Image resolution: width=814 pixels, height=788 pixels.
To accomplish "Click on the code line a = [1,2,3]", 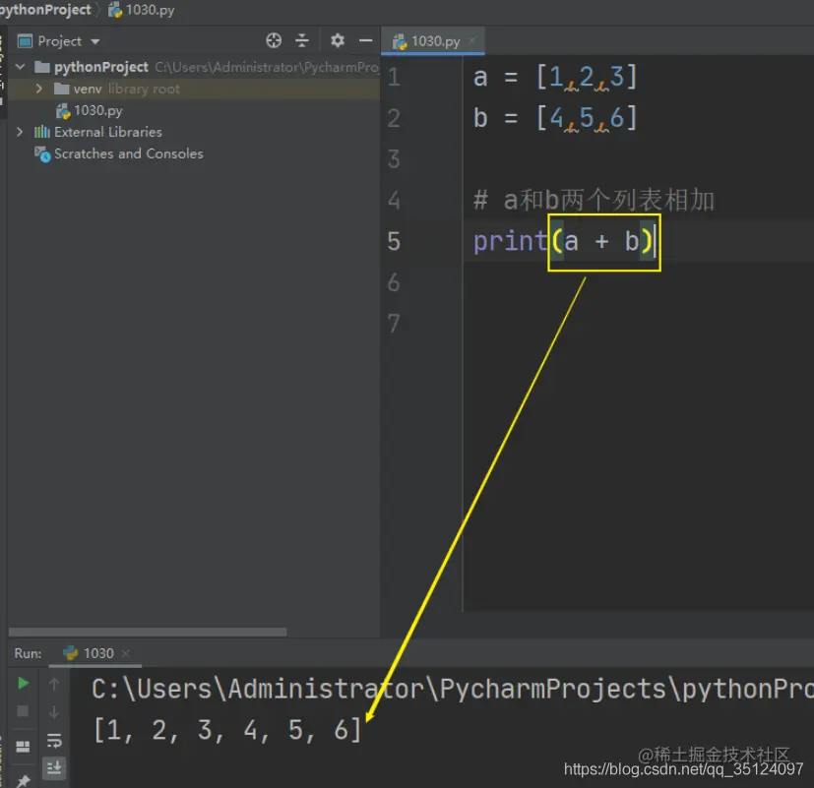I will [x=554, y=78].
